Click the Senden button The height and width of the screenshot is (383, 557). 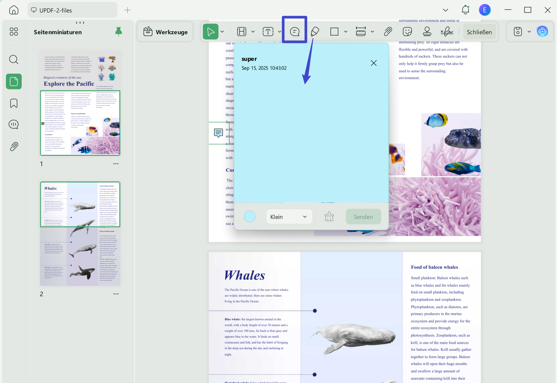[x=363, y=217]
